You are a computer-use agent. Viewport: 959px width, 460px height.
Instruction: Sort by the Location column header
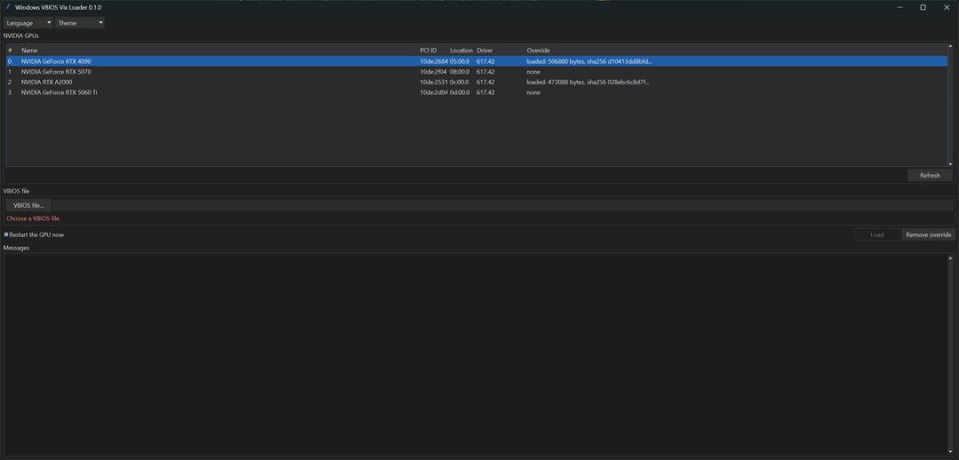(461, 50)
